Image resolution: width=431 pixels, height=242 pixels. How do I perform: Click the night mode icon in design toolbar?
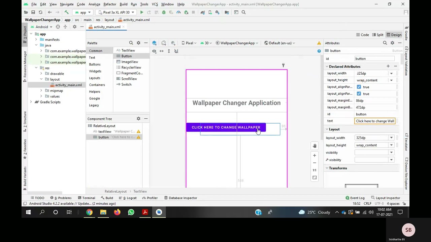pos(173,43)
